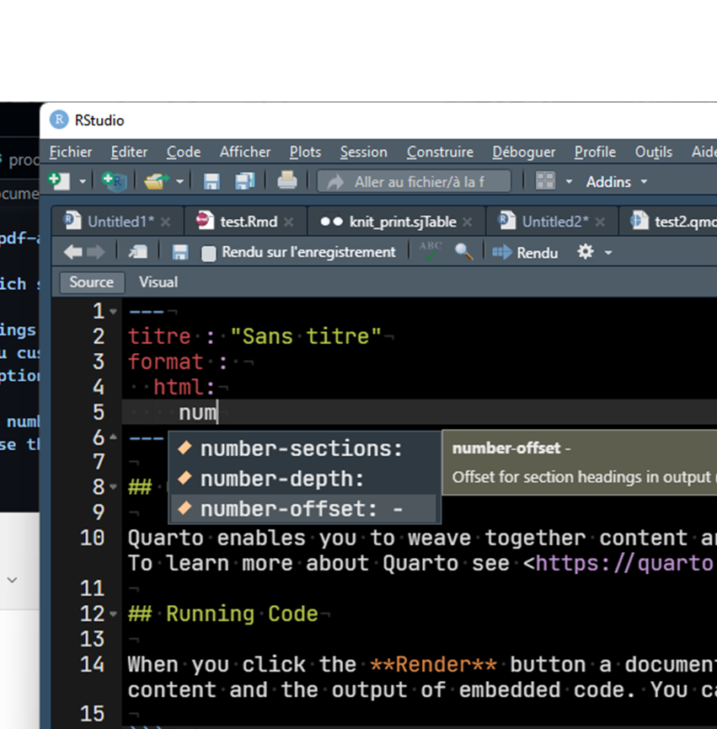Click the Create Project icon
Viewport: 717px width, 729px height.
tap(114, 181)
